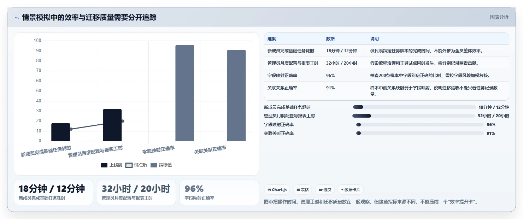
Task: Click the progress bar for 管理员月度配置与报表工时
Action: pos(413,116)
